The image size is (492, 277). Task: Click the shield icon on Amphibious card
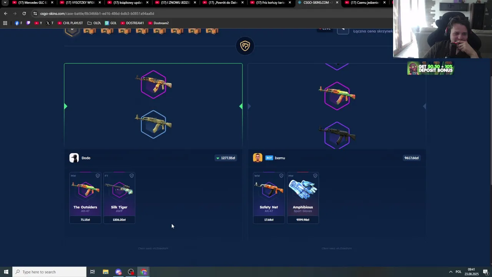315,176
